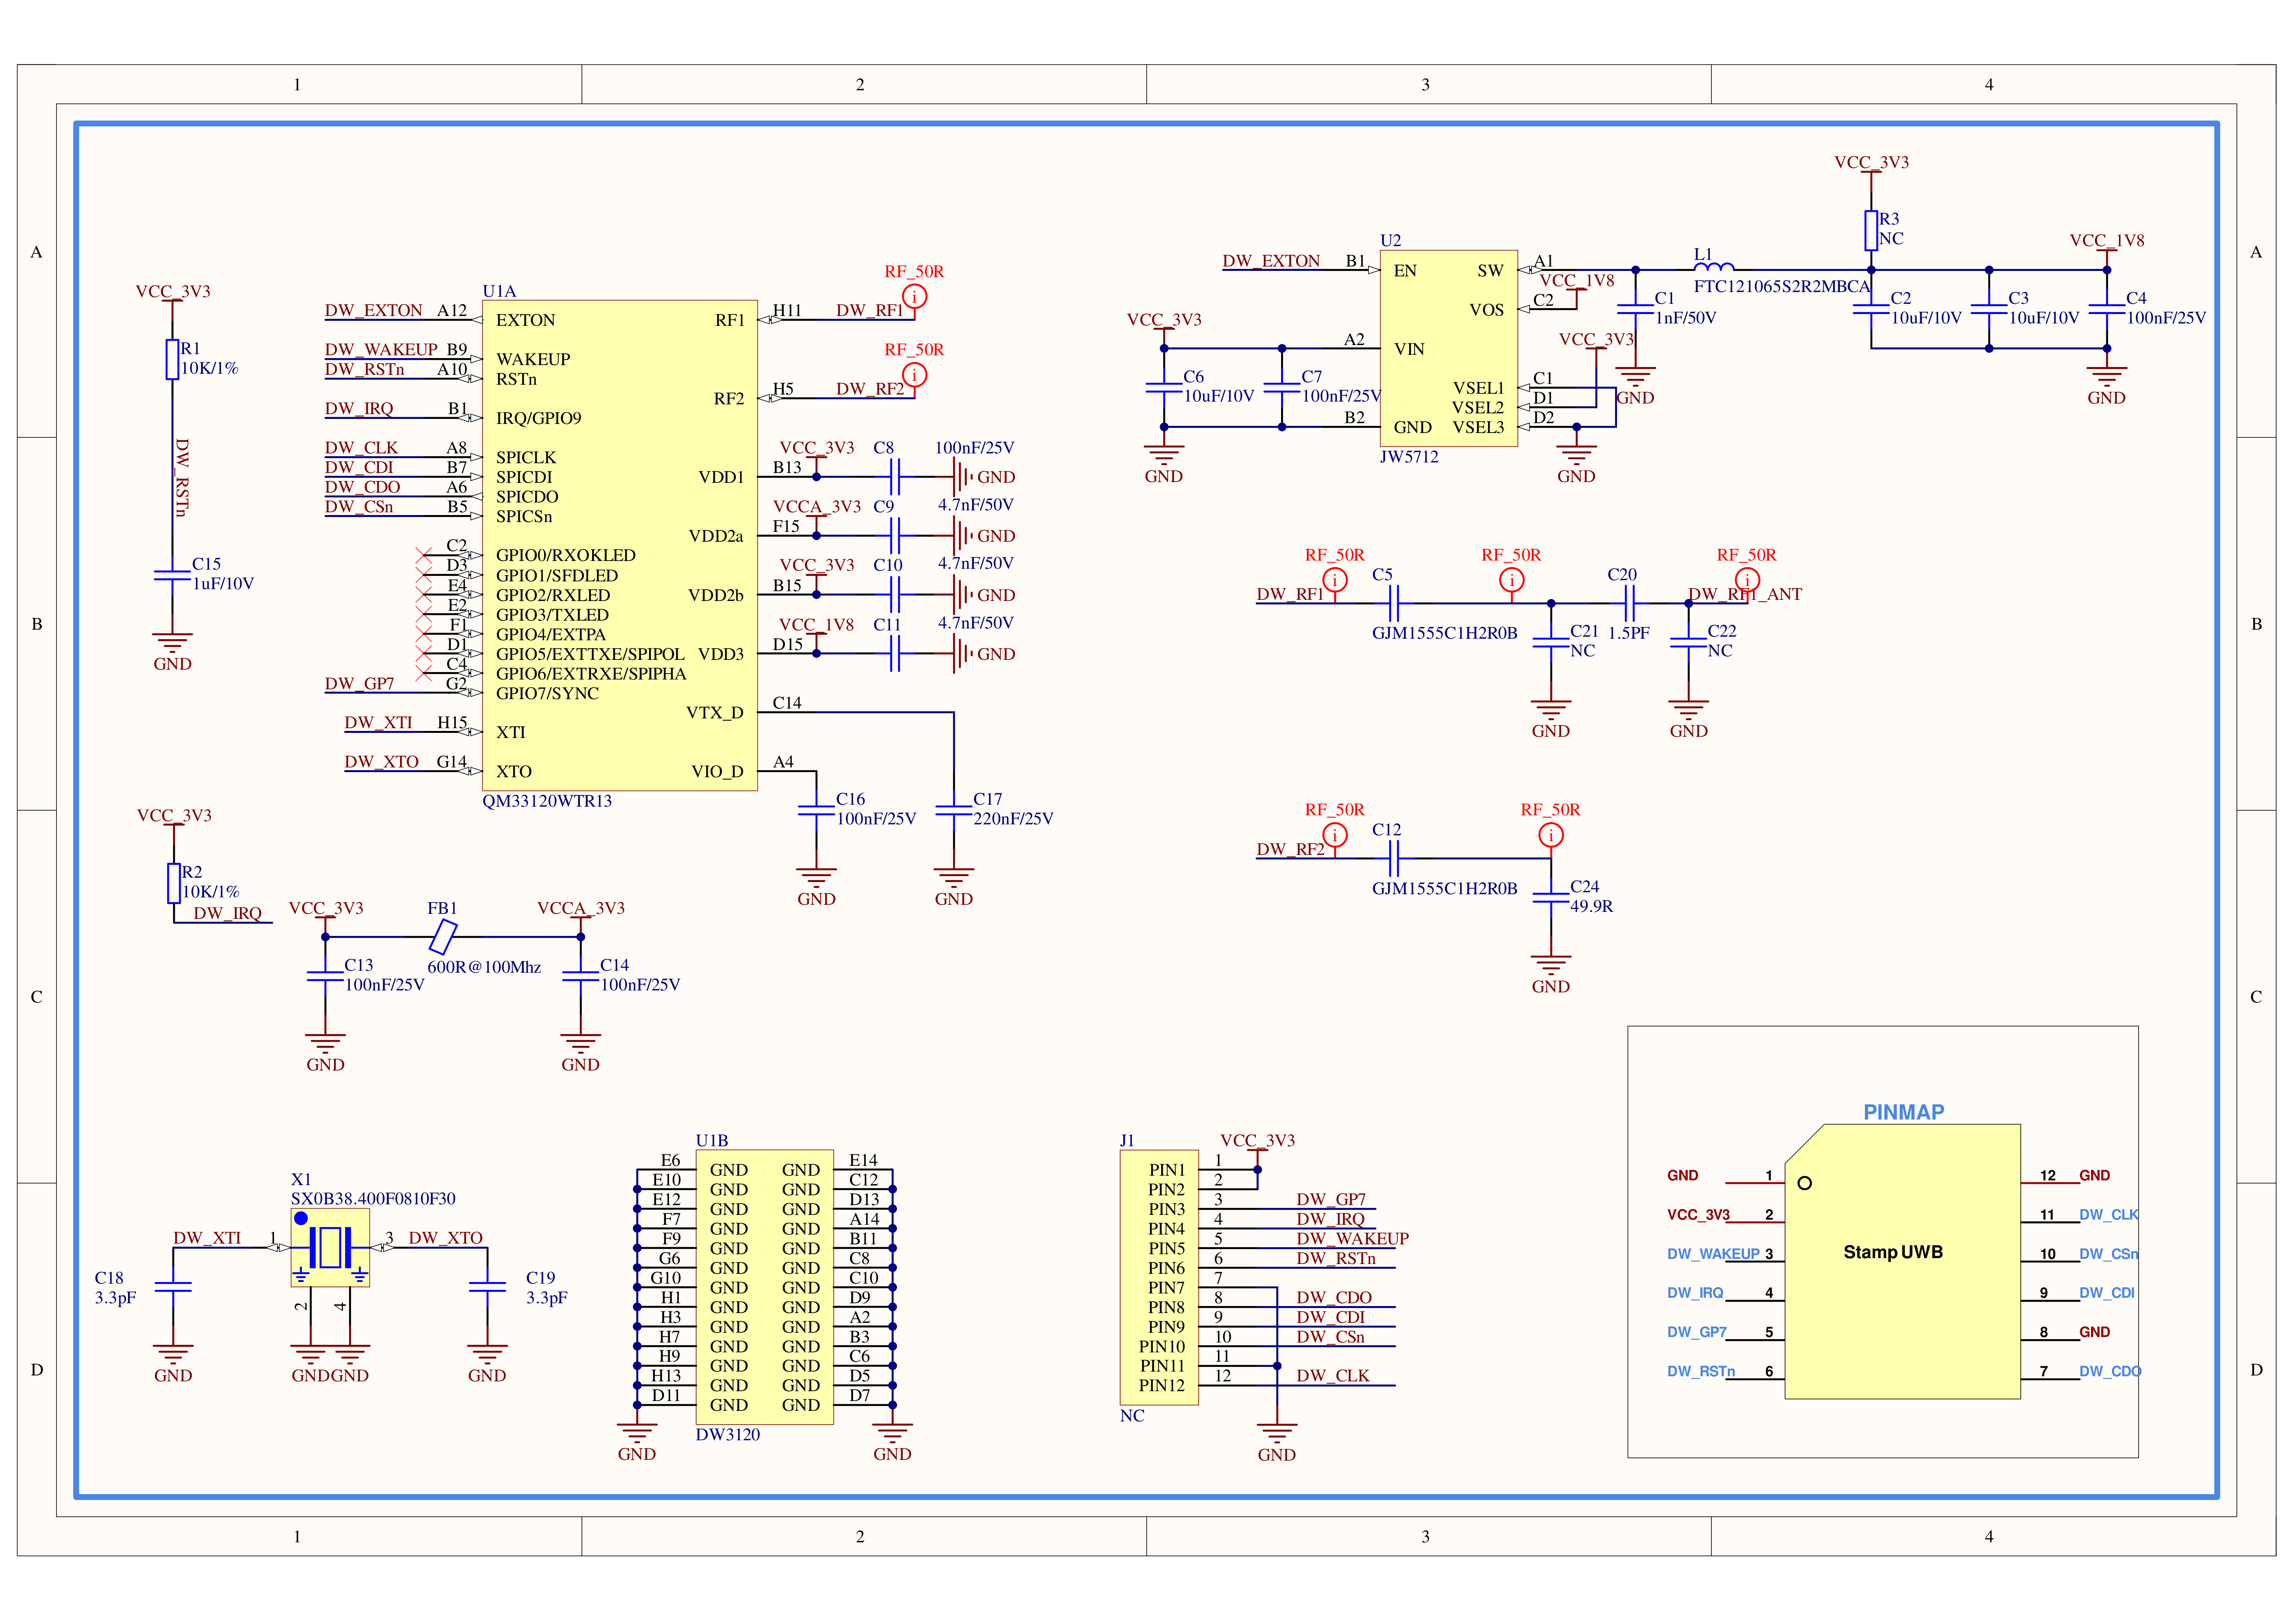
Task: Click the U1B designator label
Action: point(712,1141)
